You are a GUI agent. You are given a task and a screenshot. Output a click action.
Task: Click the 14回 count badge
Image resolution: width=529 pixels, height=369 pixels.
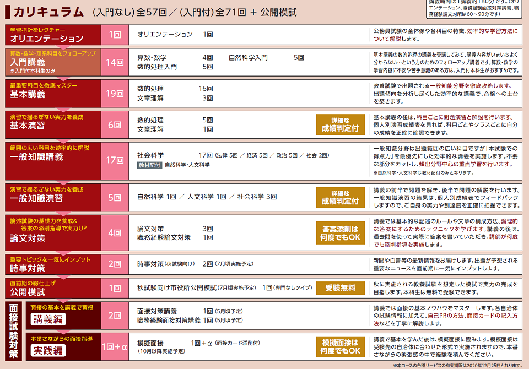pos(115,62)
